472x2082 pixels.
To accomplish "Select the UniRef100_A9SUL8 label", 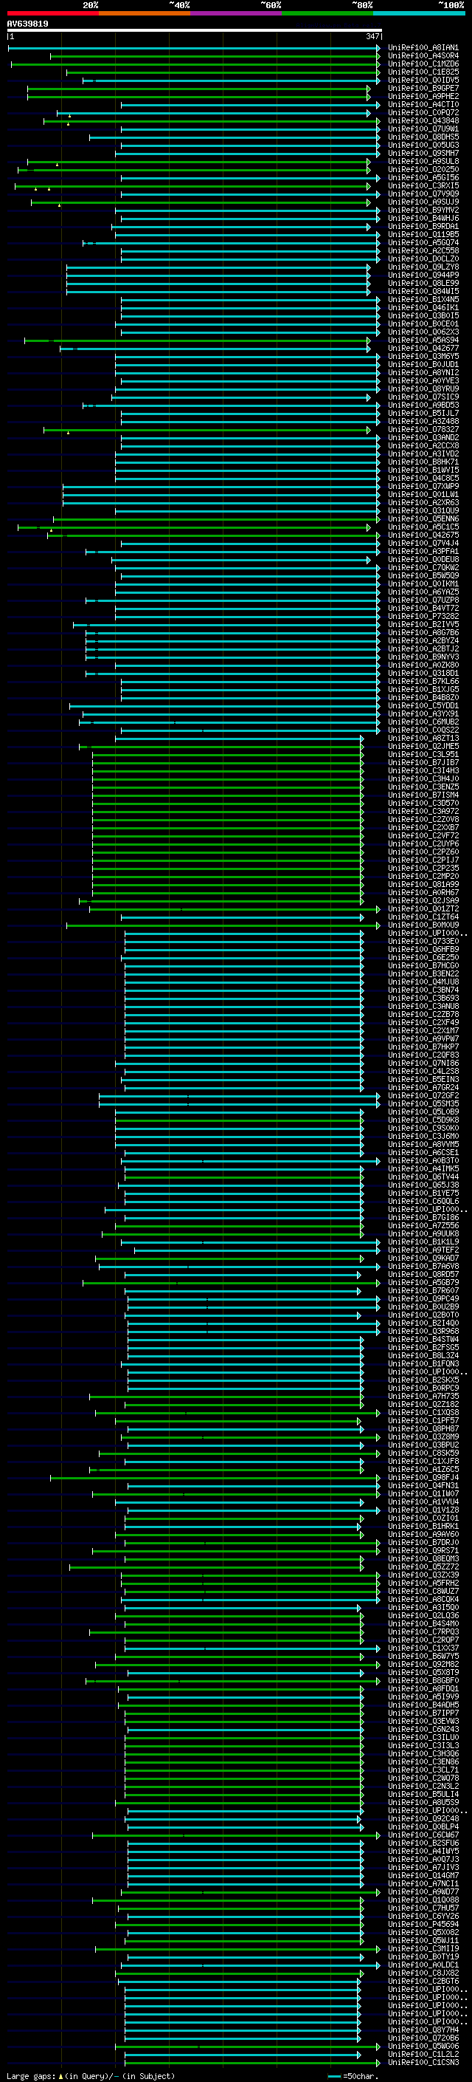I will tap(423, 161).
